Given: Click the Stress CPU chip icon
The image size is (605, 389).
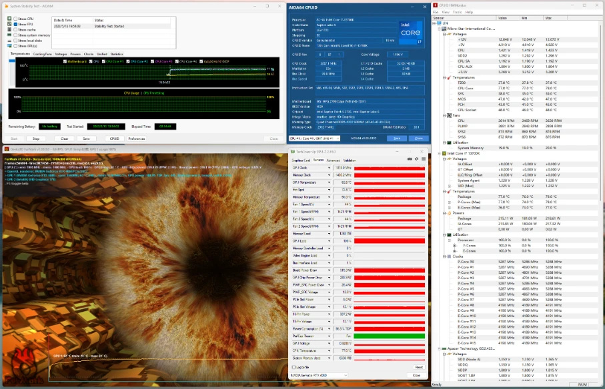Looking at the screenshot, I should [x=9, y=19].
